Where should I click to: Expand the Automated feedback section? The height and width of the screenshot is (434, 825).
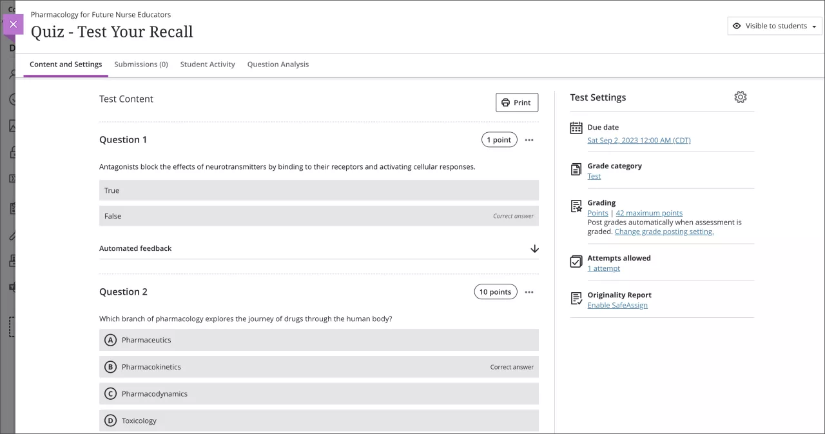(534, 249)
